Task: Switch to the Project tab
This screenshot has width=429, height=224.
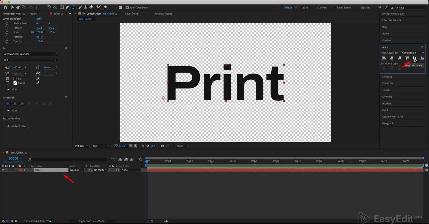Action: 33,14
